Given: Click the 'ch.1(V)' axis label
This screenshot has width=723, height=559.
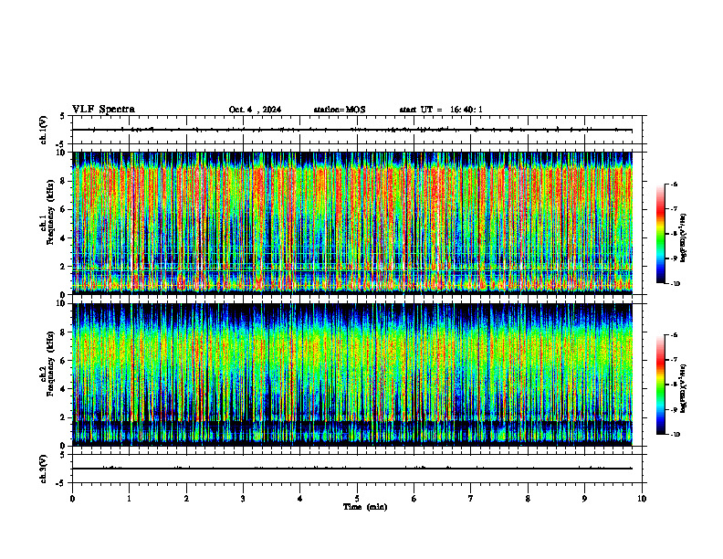Looking at the screenshot, I should [x=43, y=130].
